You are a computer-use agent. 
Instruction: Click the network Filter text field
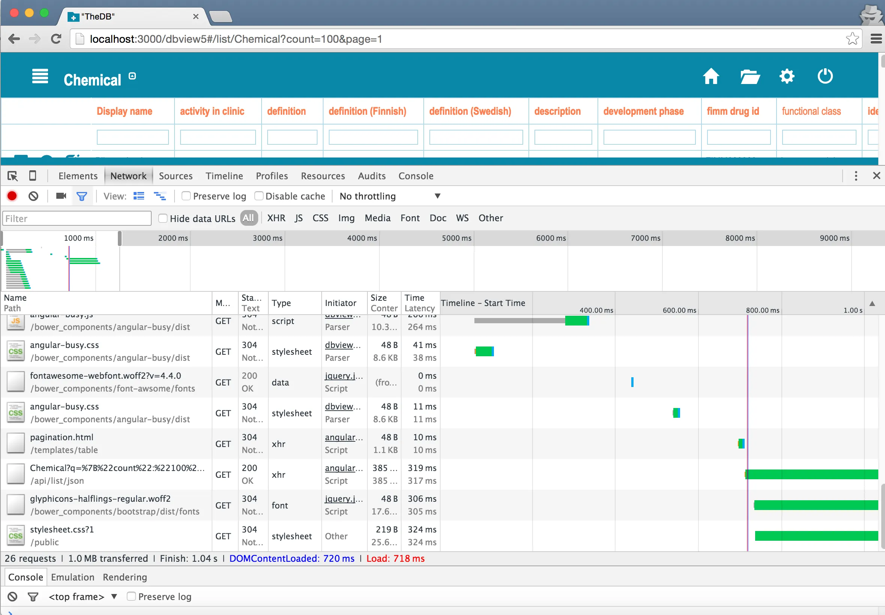click(77, 218)
